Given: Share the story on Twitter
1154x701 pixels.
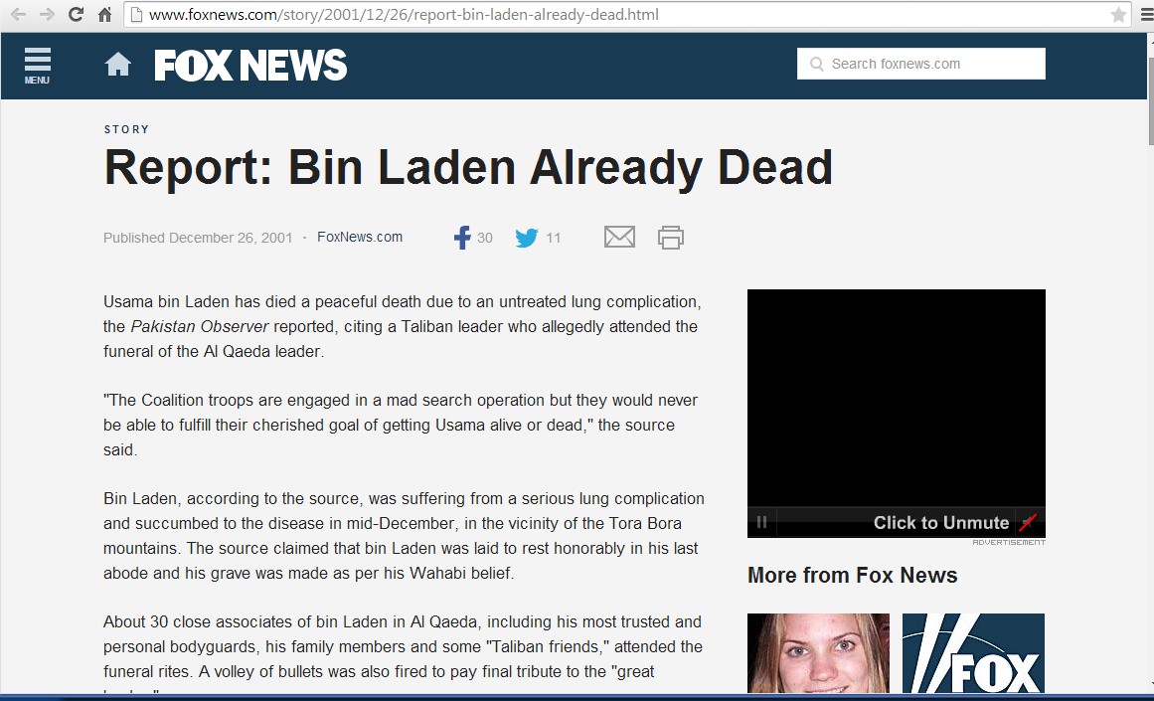Looking at the screenshot, I should (x=527, y=238).
